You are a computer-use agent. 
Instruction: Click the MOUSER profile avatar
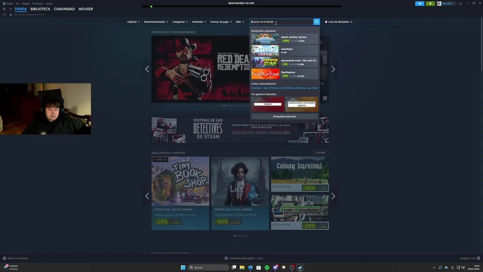tap(439, 3)
